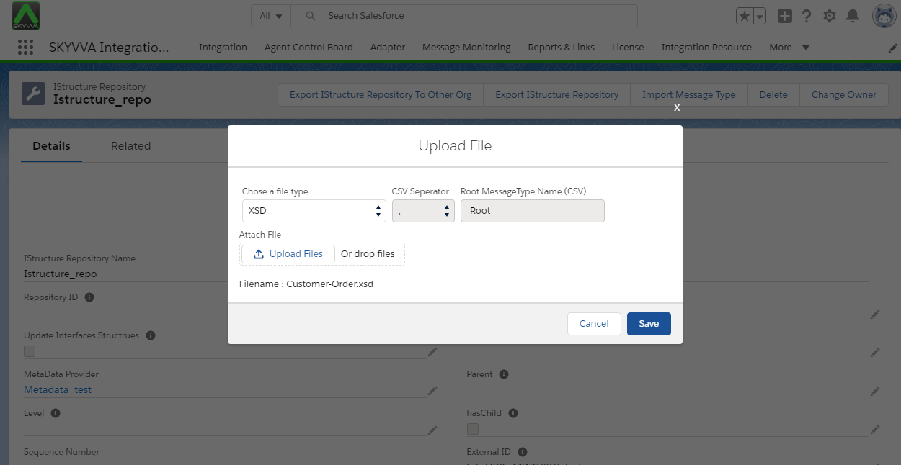Click the Favorites star icon
Screen dimensions: 901x465
pos(745,16)
